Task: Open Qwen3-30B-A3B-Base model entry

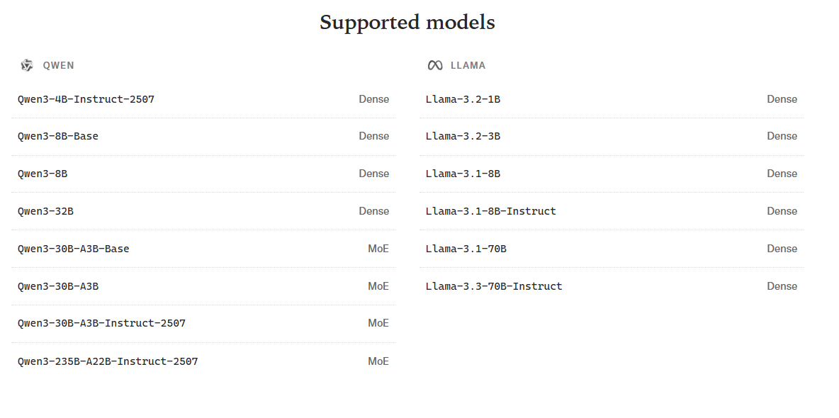Action: [74, 249]
